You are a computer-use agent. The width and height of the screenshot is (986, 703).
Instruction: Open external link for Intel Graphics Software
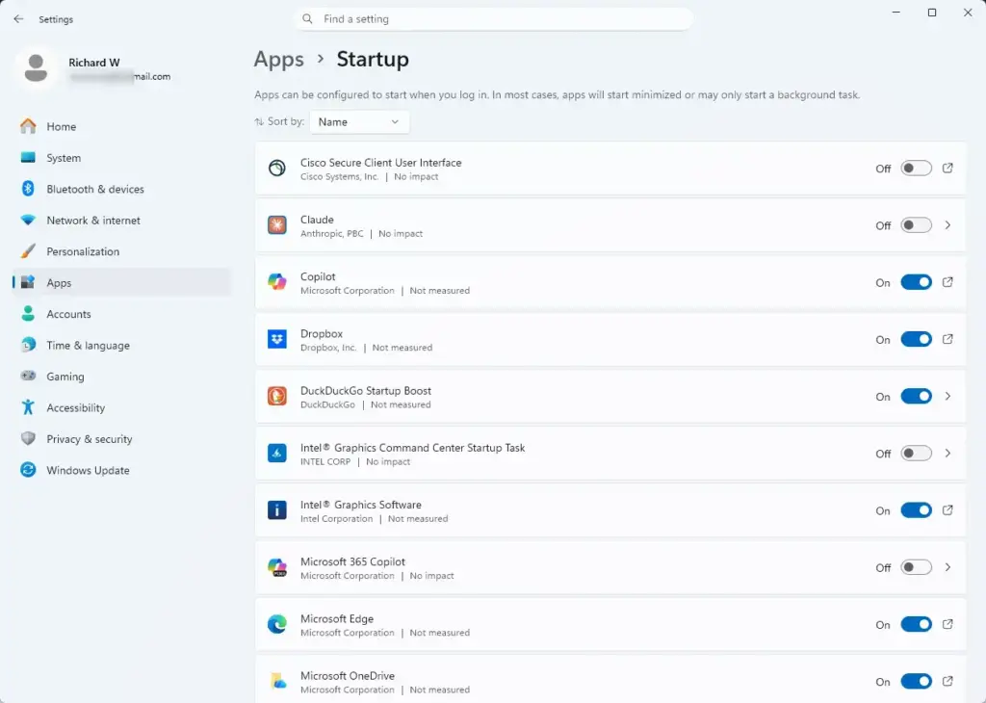947,510
